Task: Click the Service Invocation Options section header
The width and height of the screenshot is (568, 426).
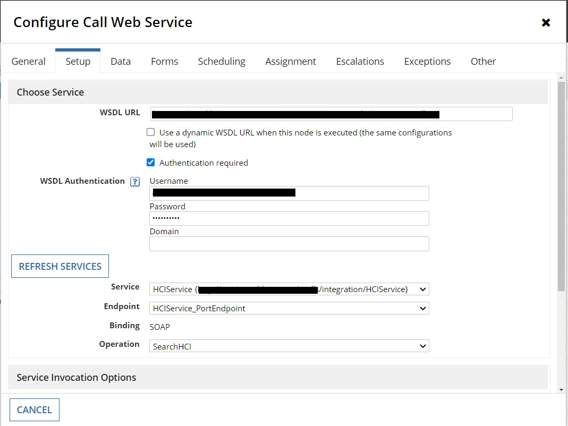Action: 278,377
